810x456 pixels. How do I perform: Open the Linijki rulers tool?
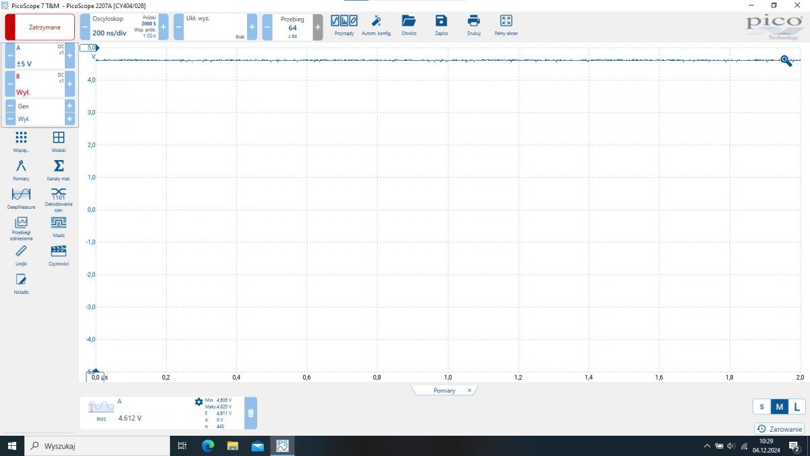[21, 255]
